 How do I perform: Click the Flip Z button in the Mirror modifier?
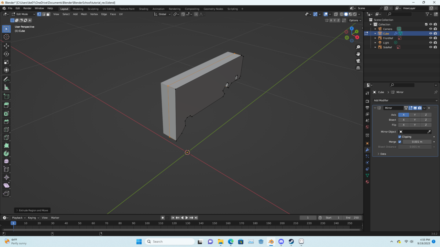[x=426, y=125]
